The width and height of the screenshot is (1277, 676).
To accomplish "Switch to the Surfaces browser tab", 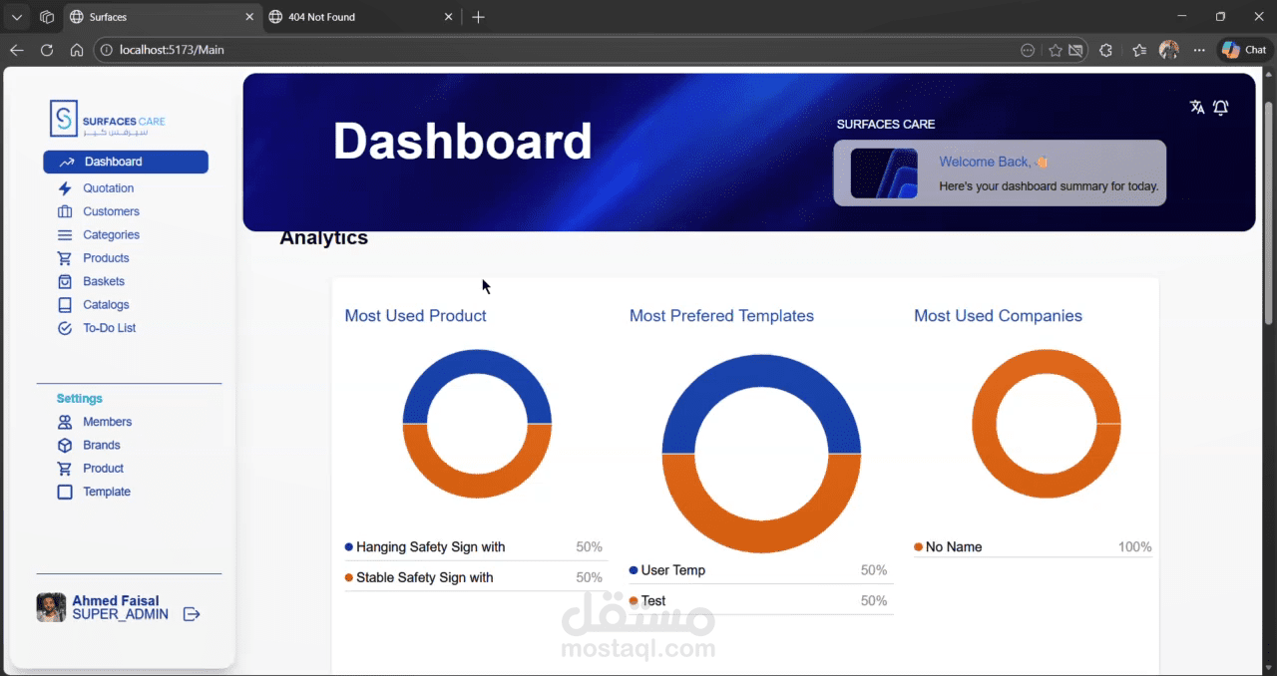I will (x=160, y=17).
